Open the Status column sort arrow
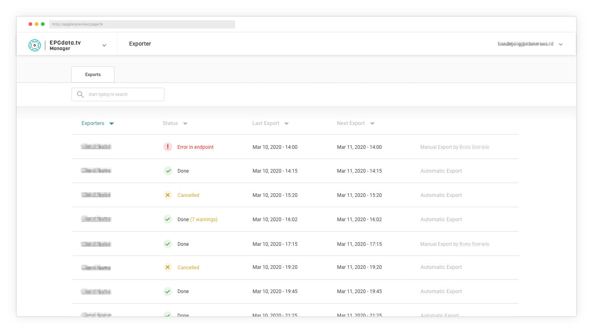Image resolution: width=593 pixels, height=333 pixels. click(185, 124)
